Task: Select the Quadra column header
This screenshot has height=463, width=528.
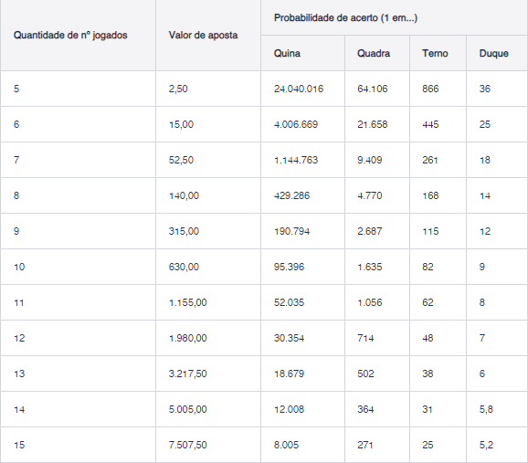Action: pos(377,53)
